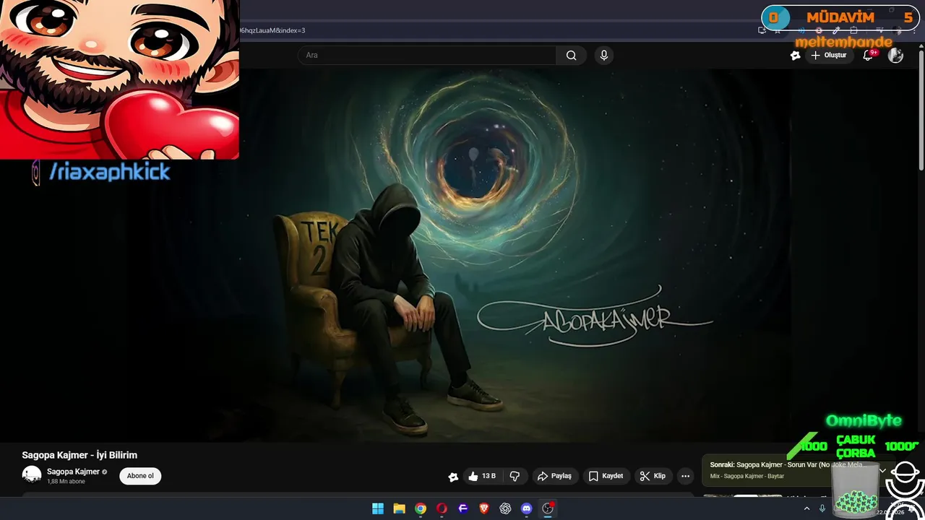Create a clip with the Klip button
The height and width of the screenshot is (520, 925).
653,476
